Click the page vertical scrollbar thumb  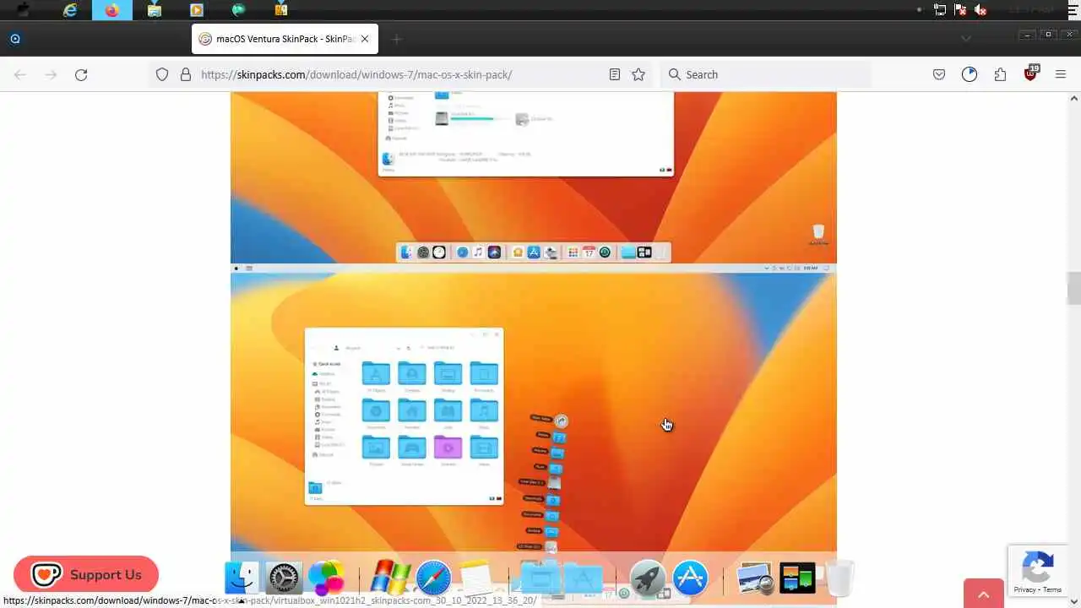(1073, 288)
